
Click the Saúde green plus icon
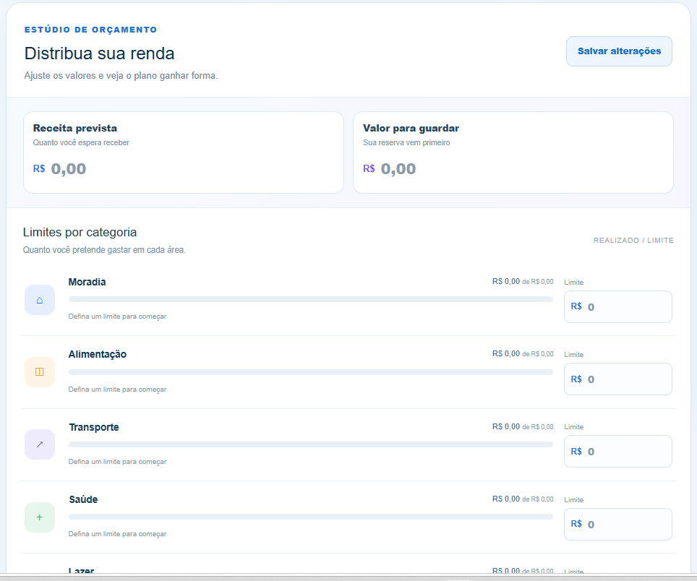pyautogui.click(x=40, y=517)
